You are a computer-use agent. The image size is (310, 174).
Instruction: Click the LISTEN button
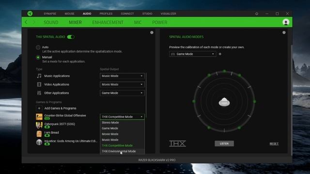click(x=224, y=144)
